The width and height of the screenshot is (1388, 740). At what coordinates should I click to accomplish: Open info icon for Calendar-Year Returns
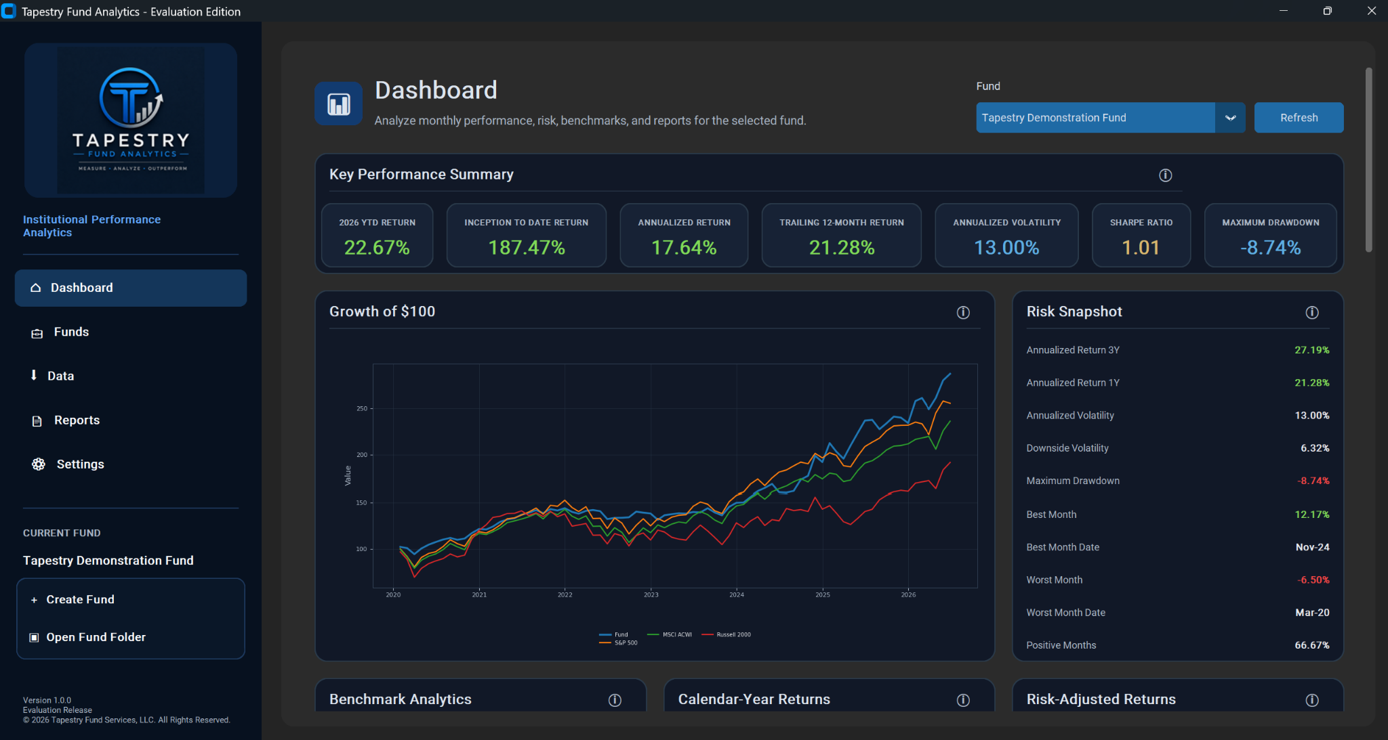coord(963,700)
